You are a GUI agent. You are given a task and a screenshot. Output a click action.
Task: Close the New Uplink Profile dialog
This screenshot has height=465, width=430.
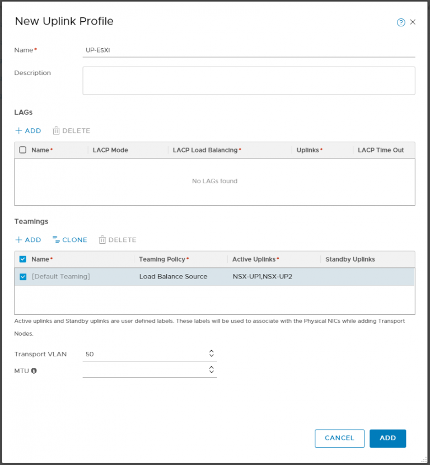413,22
